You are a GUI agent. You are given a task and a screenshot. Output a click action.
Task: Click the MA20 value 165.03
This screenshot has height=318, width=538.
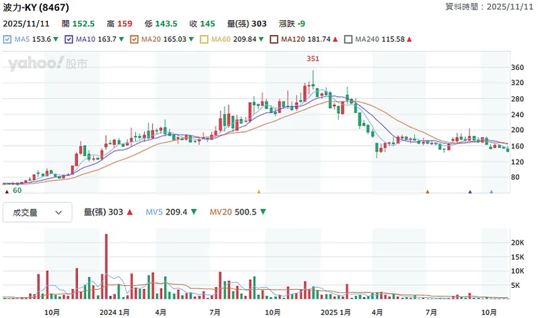[175, 40]
